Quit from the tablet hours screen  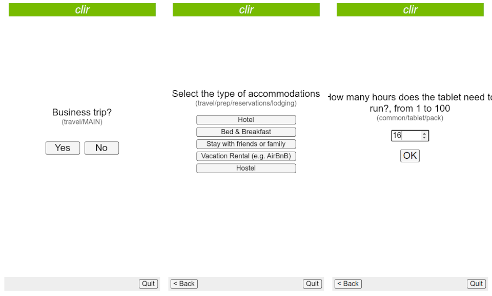[476, 284]
